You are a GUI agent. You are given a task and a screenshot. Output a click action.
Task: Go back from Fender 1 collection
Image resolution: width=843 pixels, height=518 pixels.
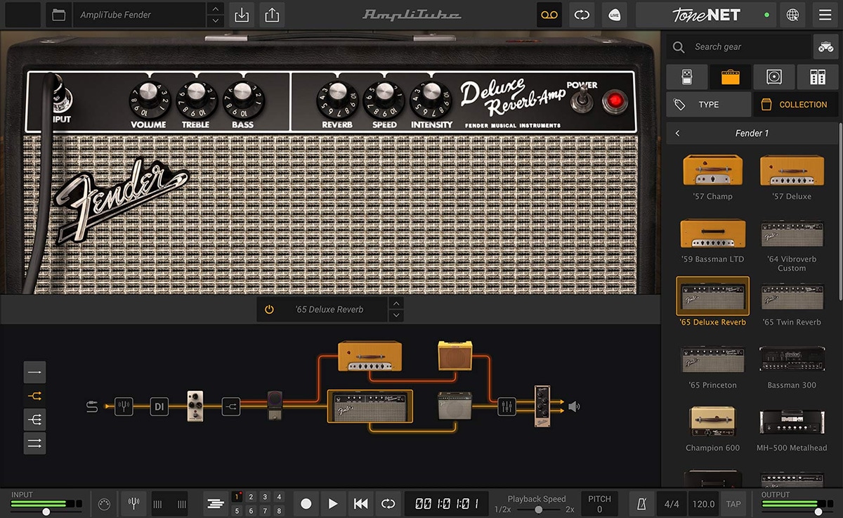[x=677, y=133]
